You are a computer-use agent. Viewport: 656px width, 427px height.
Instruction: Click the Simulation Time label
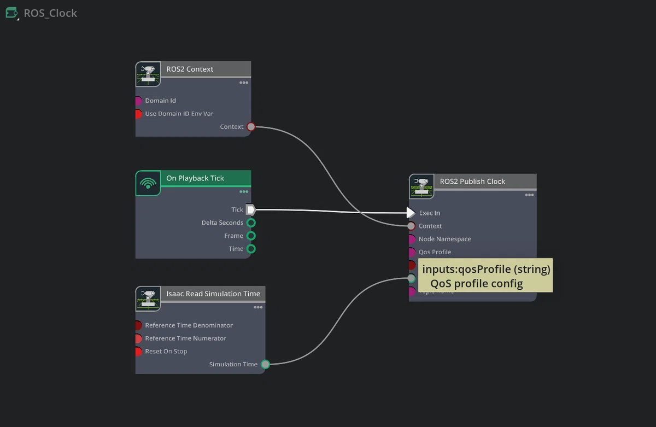[x=233, y=364]
